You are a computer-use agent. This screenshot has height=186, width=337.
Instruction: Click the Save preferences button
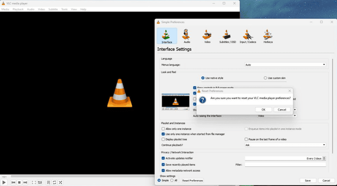308,181
